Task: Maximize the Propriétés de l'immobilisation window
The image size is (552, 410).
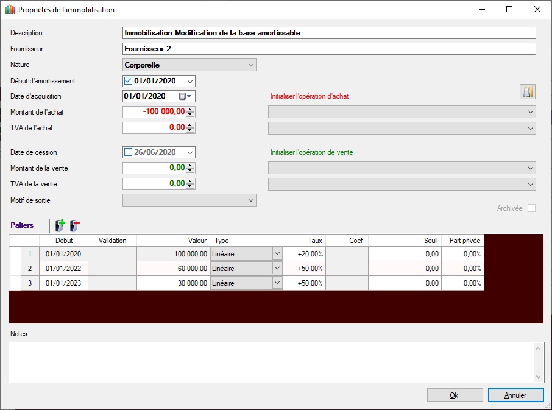Action: pyautogui.click(x=509, y=10)
